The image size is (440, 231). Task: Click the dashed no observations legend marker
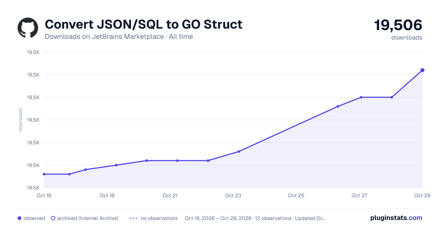(x=133, y=218)
